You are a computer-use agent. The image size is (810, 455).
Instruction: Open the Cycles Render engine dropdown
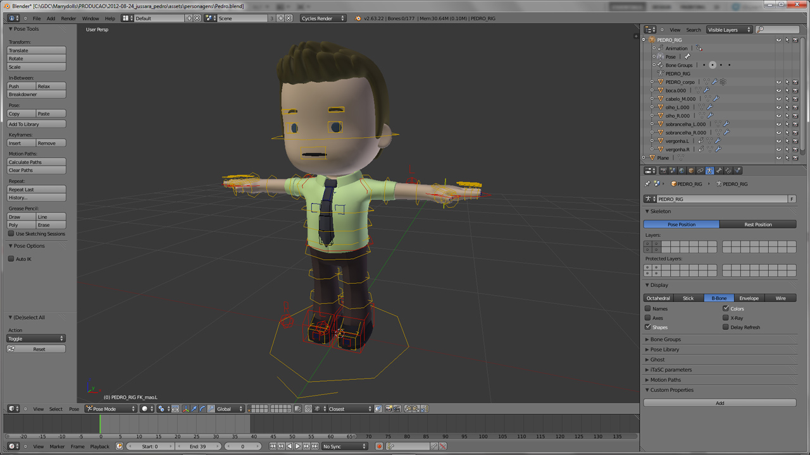[323, 18]
